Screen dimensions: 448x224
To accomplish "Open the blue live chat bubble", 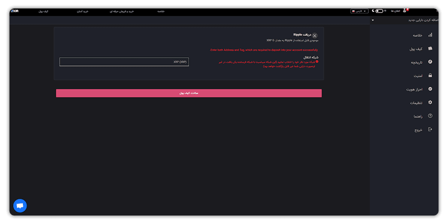I will pyautogui.click(x=20, y=206).
